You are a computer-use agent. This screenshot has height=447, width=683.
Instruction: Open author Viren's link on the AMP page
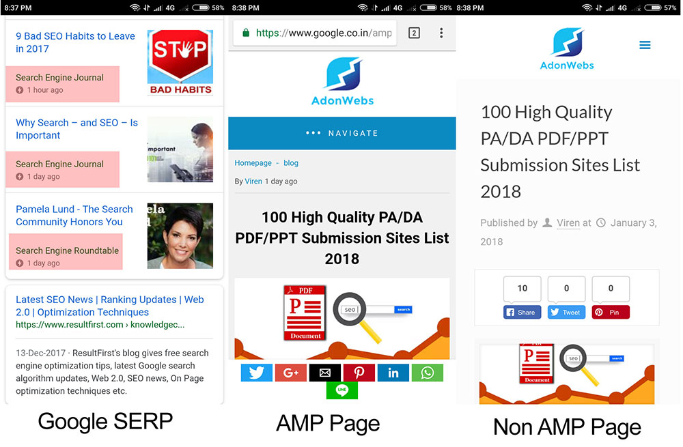point(253,181)
